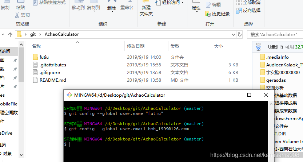
Task: Open the .mediaInfo folder in right window
Action: [275, 57]
